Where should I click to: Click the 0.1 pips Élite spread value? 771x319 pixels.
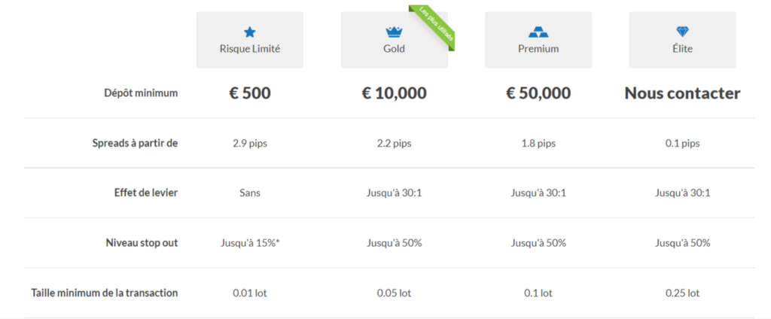[682, 144]
